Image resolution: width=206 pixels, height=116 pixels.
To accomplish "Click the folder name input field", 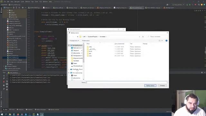I will [x=126, y=82].
